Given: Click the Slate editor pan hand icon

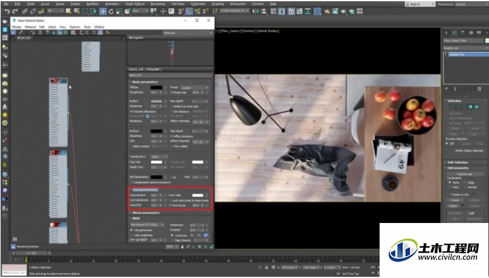Looking at the screenshot, I should point(183,247).
